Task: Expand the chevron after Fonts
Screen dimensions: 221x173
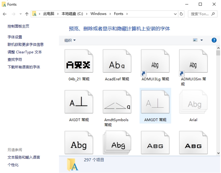Action: pos(127,14)
